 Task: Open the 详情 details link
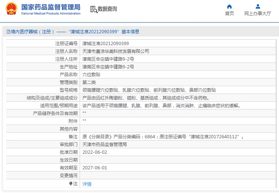(87, 184)
